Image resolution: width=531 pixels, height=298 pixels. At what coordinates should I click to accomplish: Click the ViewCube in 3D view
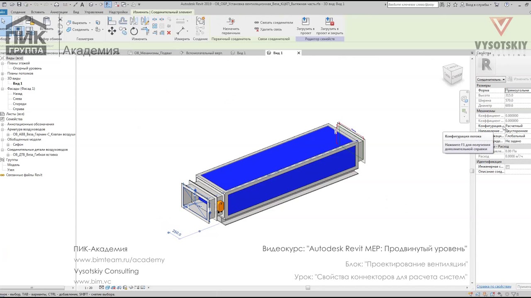click(453, 74)
